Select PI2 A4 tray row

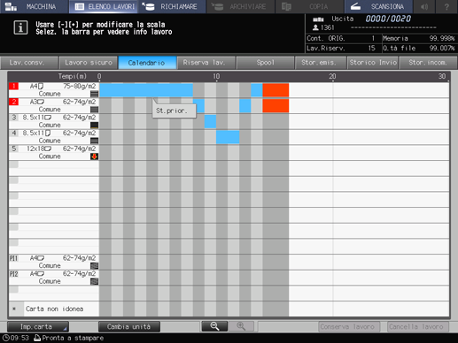point(54,278)
